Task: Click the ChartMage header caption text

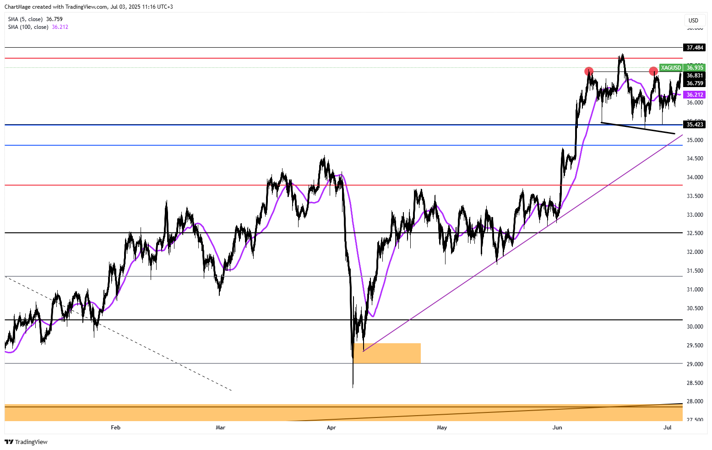Action: pos(89,7)
